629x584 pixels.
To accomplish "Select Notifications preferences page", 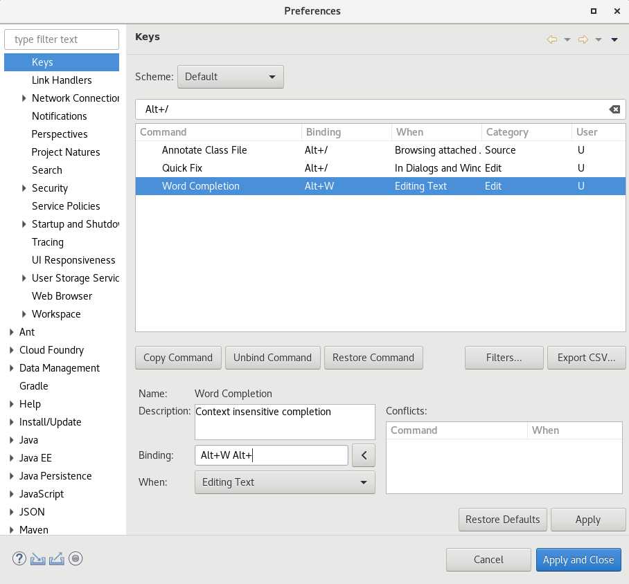I will (59, 116).
